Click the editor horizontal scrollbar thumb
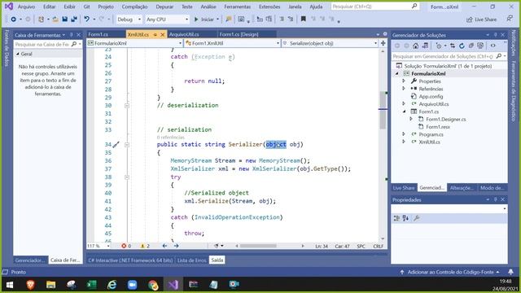This screenshot has height=293, width=521. tap(258, 246)
